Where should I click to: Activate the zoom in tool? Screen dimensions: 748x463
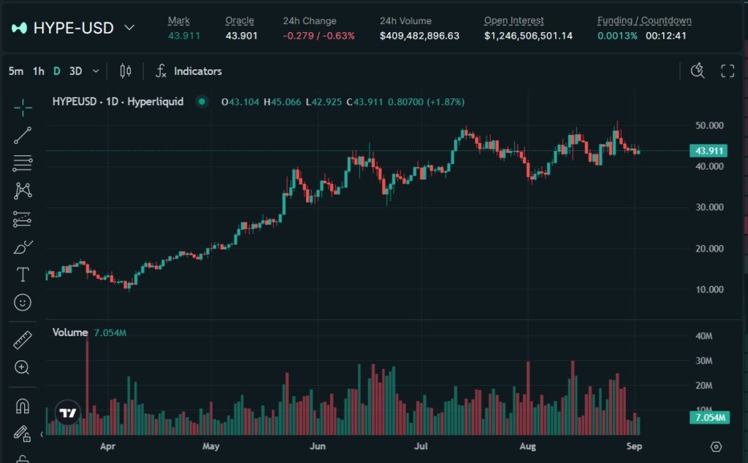point(23,367)
